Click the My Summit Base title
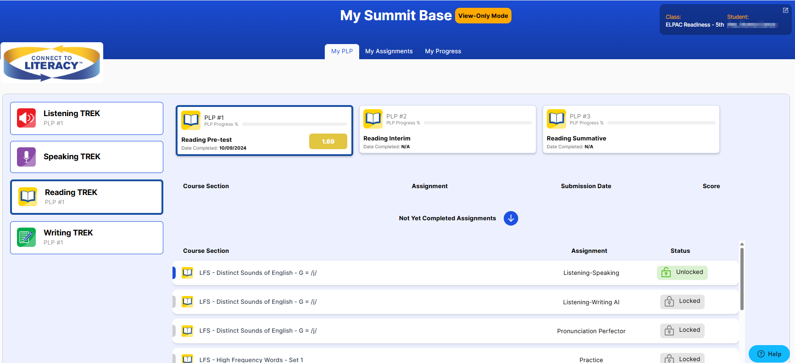Viewport: 795px width, 363px height. [396, 16]
